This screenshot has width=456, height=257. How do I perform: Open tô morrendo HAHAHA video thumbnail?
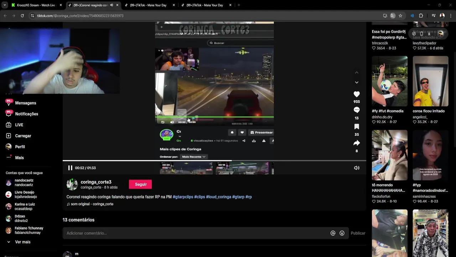point(390,155)
